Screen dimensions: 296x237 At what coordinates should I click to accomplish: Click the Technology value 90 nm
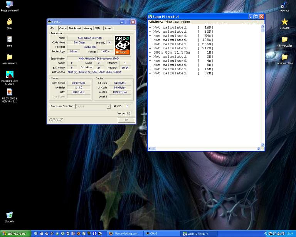point(74,52)
